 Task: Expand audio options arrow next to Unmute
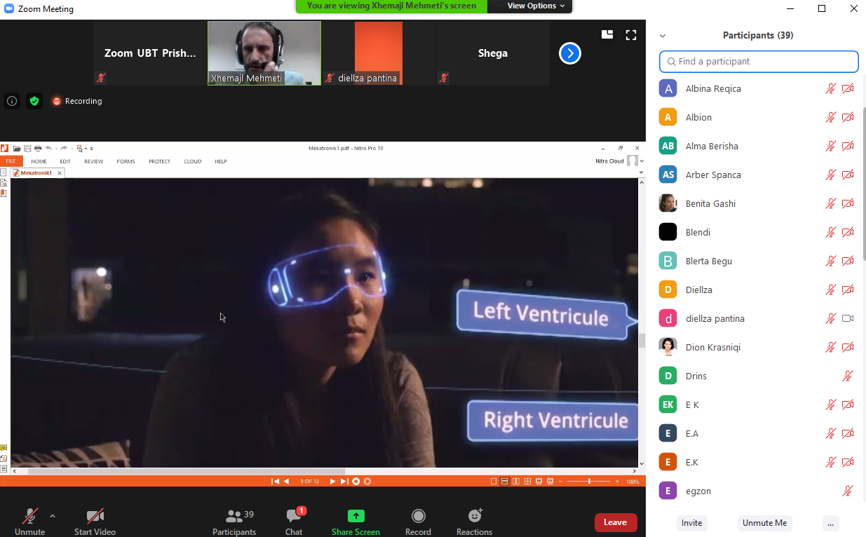pos(53,516)
